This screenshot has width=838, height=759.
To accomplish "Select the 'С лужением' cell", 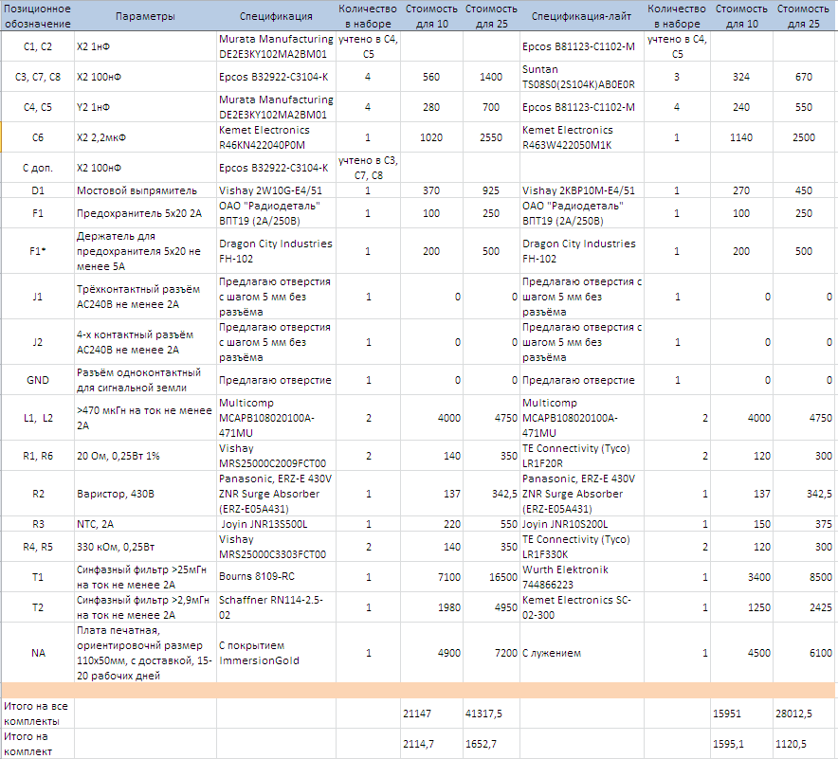I will [581, 653].
